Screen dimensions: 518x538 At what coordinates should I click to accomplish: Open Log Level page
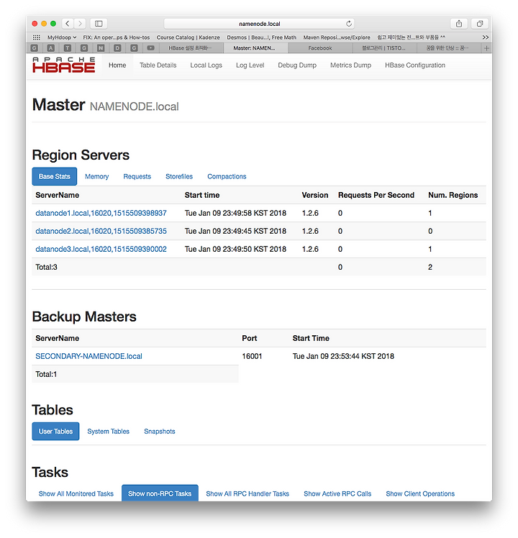tap(250, 65)
